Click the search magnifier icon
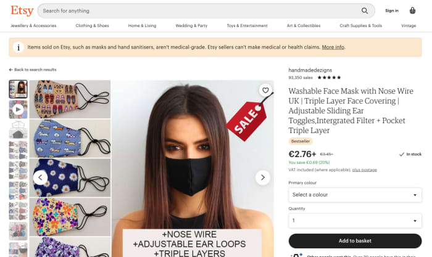 (365, 10)
